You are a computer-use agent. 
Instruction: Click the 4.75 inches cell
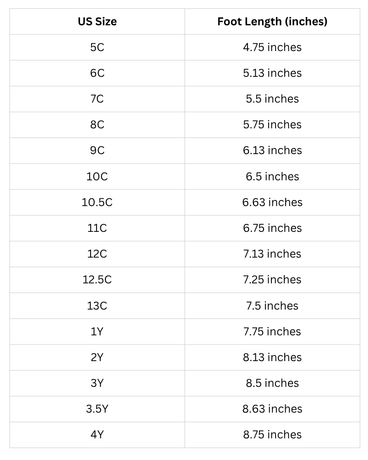tap(272, 47)
